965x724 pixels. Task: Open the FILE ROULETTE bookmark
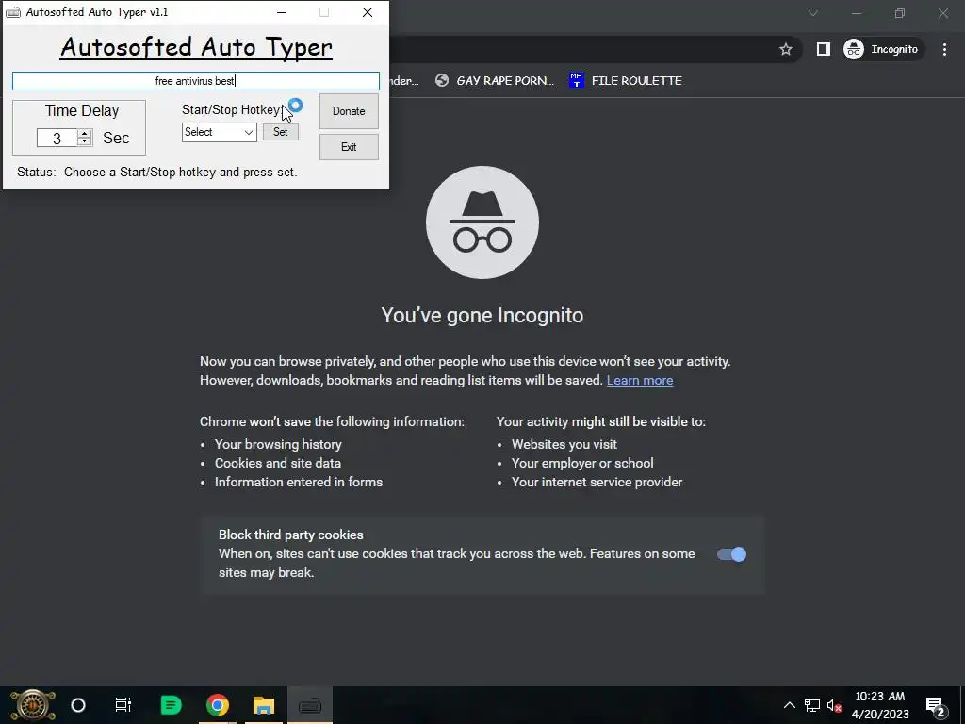(626, 81)
